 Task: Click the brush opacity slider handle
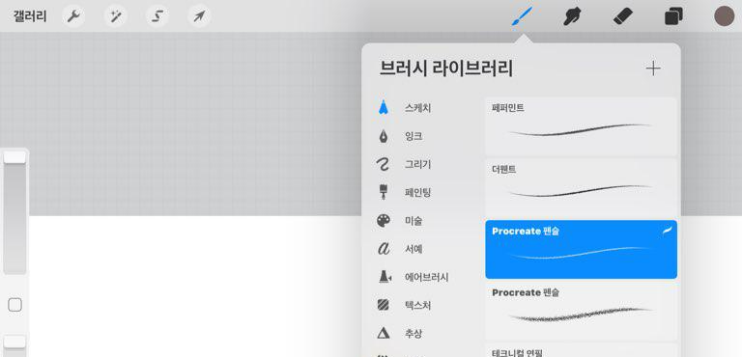tap(14, 342)
